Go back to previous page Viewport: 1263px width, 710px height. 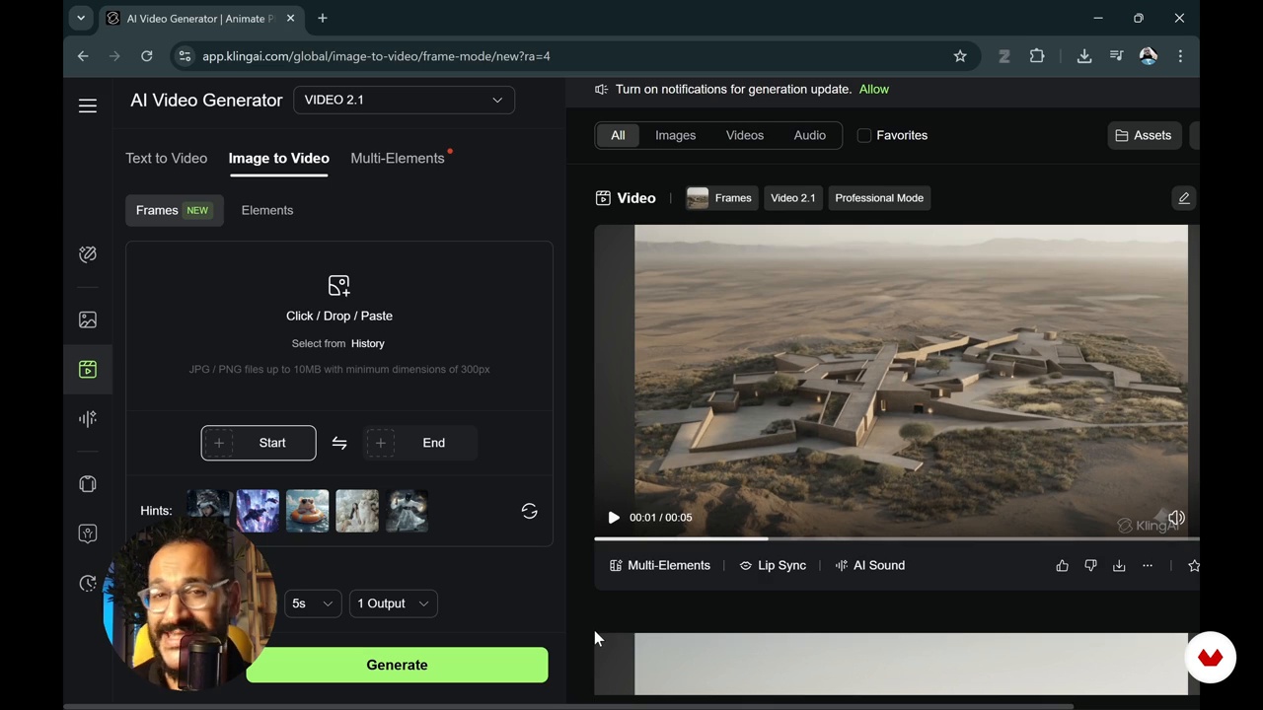click(83, 56)
